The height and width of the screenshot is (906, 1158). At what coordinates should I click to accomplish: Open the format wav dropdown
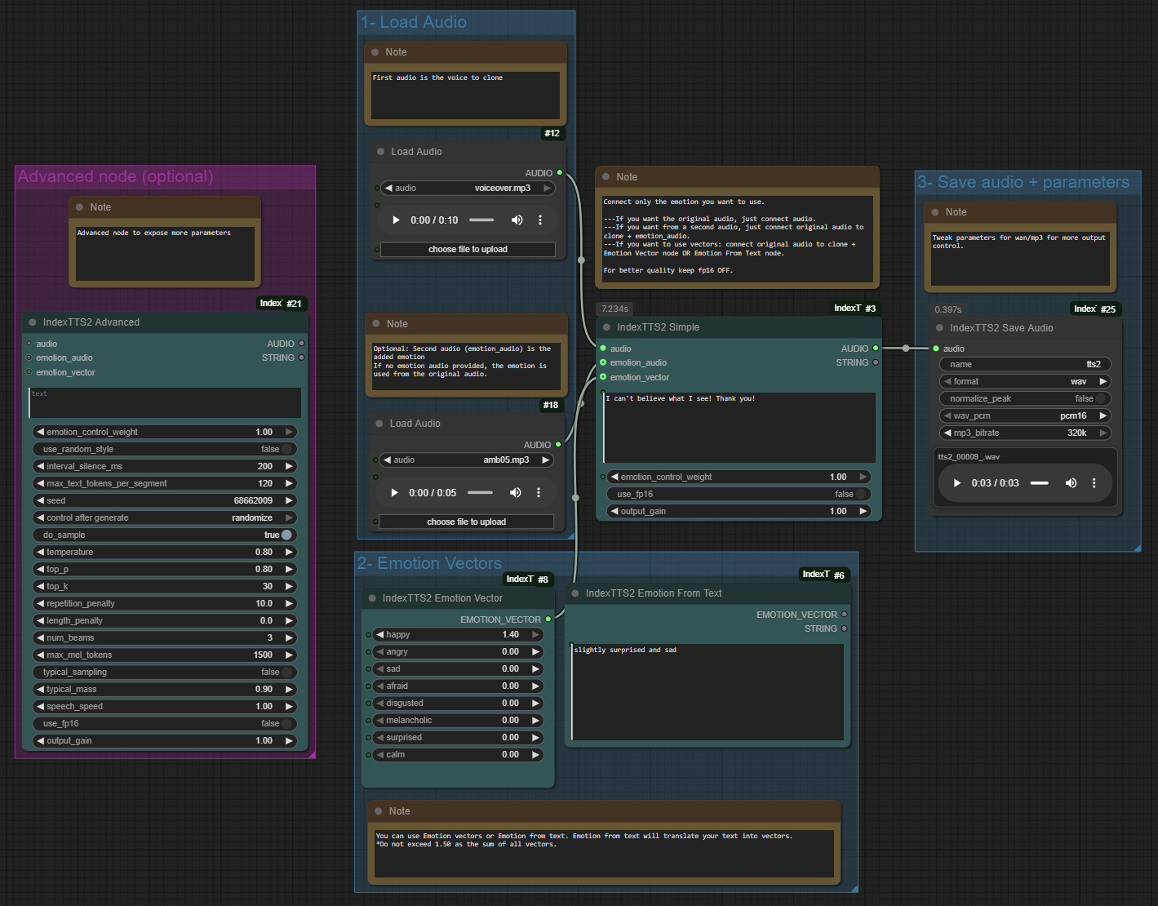click(1025, 382)
